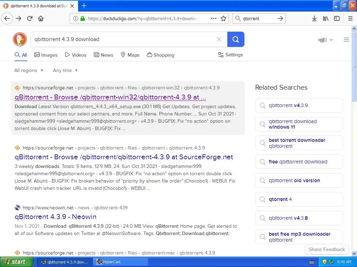Viewport: 357px width, 267px height.
Task: Click the 8:48 AM taskbar clock
Action: point(344,262)
